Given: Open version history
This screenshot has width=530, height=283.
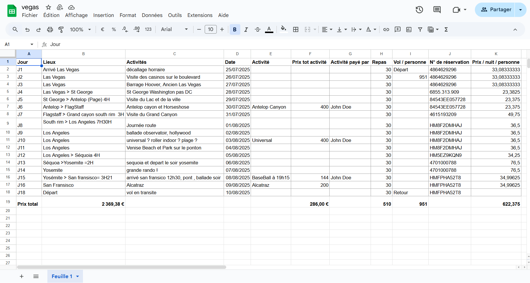Looking at the screenshot, I should click(x=419, y=9).
